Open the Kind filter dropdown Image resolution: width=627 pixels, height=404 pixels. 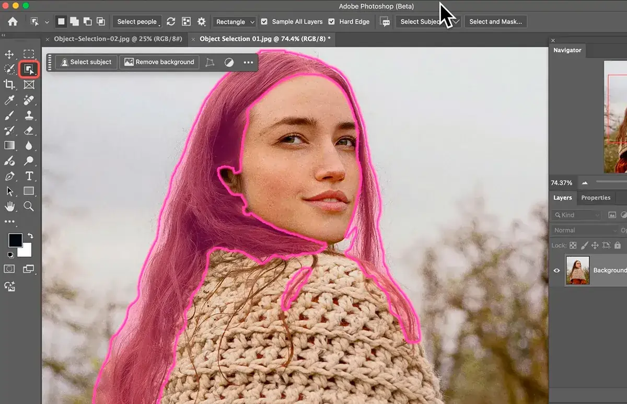click(576, 215)
